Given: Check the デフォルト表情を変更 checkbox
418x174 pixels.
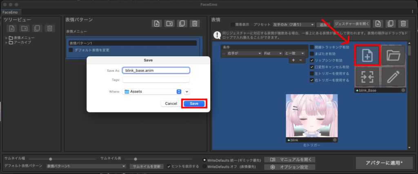Looking at the screenshot, I should point(71,50).
